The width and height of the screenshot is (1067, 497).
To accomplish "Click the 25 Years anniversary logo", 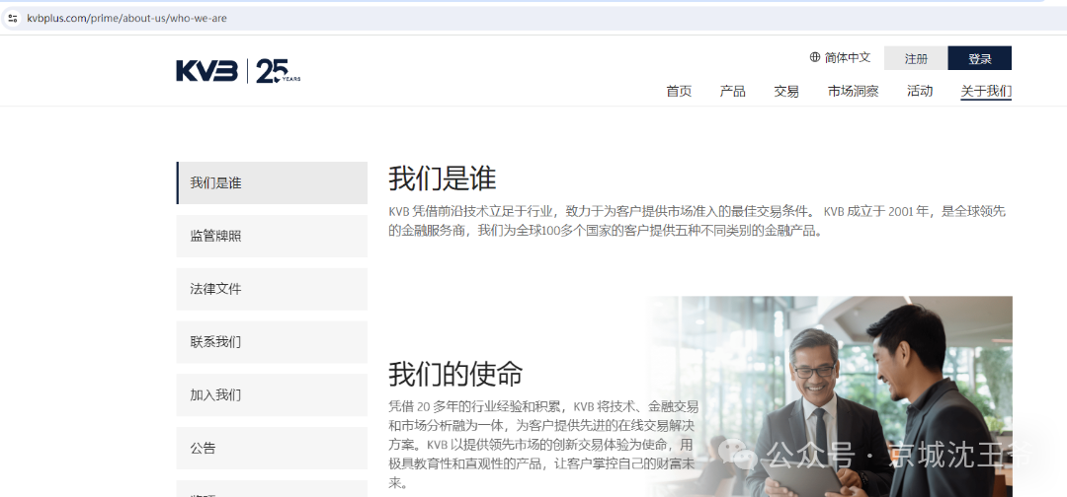I will 278,71.
